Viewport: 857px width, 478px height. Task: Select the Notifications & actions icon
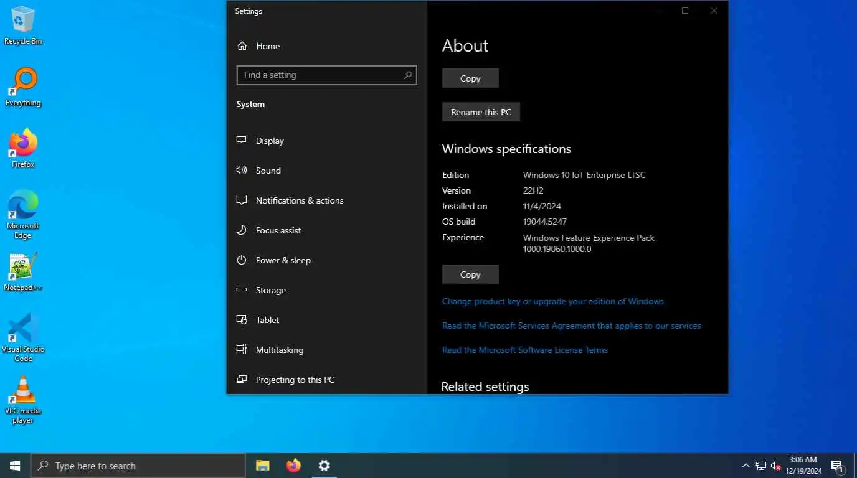pos(242,200)
